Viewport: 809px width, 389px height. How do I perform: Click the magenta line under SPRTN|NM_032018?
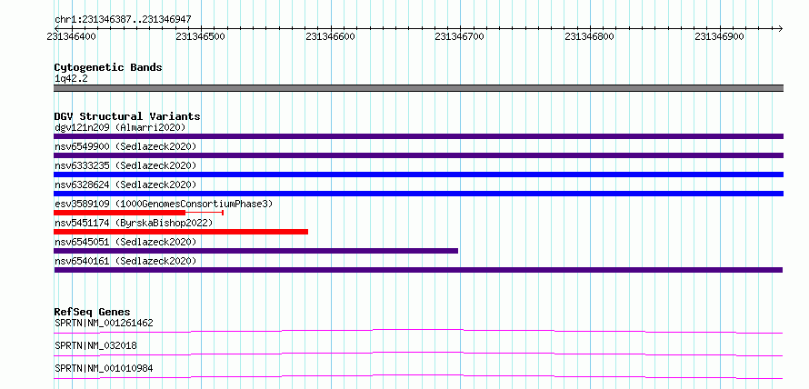pos(418,354)
